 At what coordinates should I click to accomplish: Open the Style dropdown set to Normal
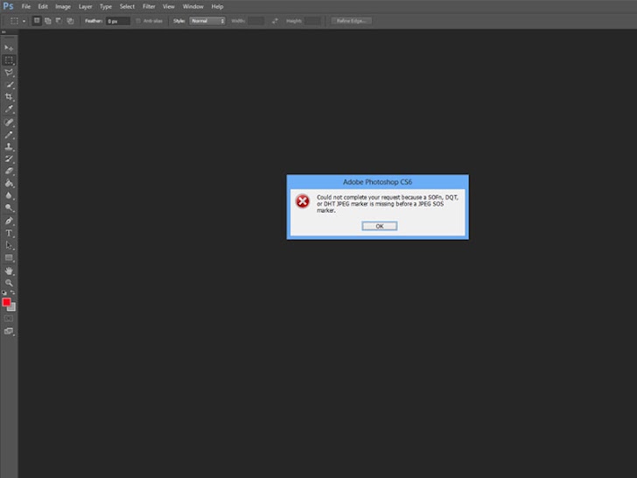[x=207, y=21]
